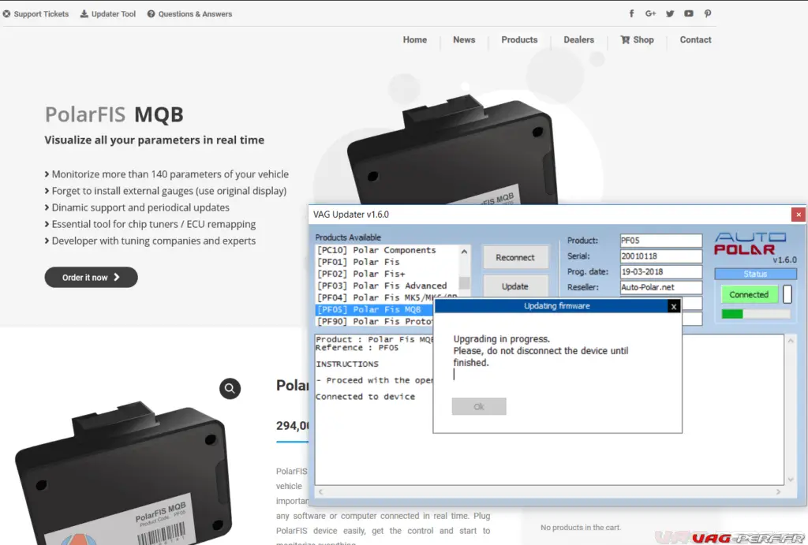Open the Facebook social icon

(631, 14)
